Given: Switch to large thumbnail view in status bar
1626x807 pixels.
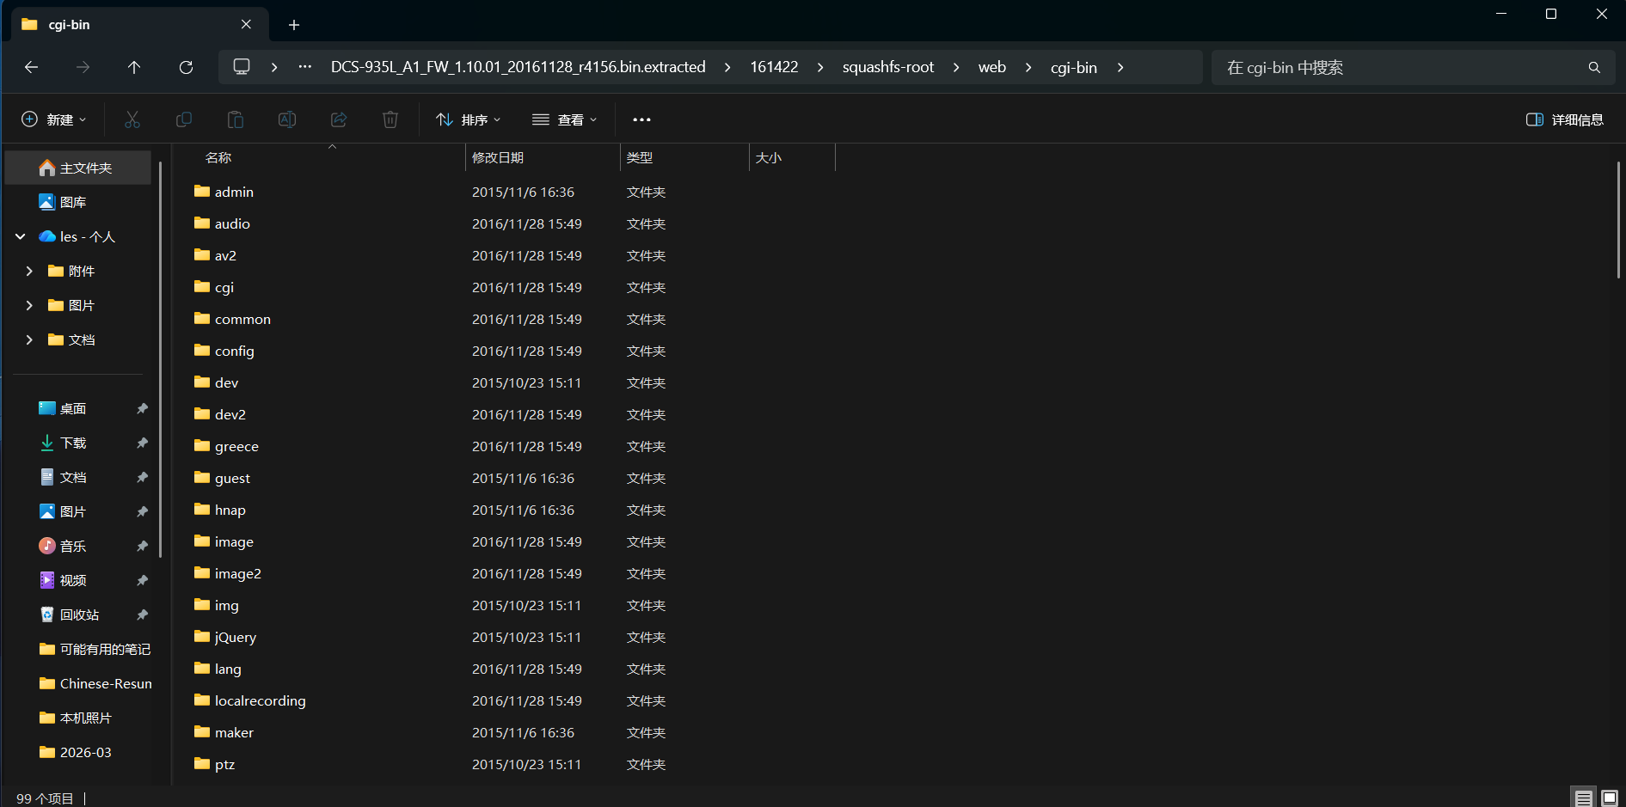Looking at the screenshot, I should pos(1610,798).
